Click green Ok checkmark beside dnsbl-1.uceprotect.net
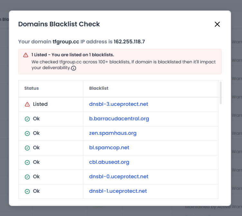 [x=27, y=191]
